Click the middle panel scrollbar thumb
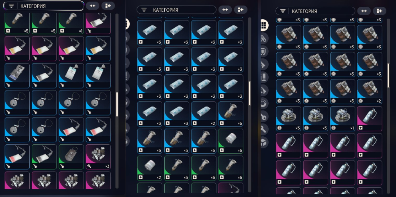This screenshot has width=396, height=197. pyautogui.click(x=249, y=93)
